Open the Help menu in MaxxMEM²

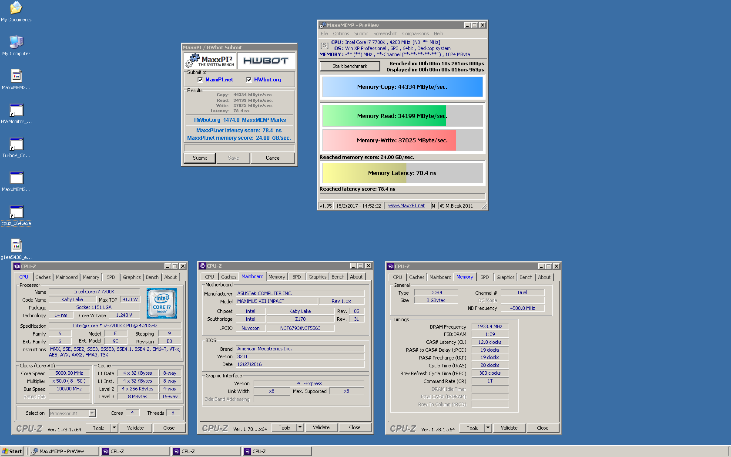click(x=439, y=34)
